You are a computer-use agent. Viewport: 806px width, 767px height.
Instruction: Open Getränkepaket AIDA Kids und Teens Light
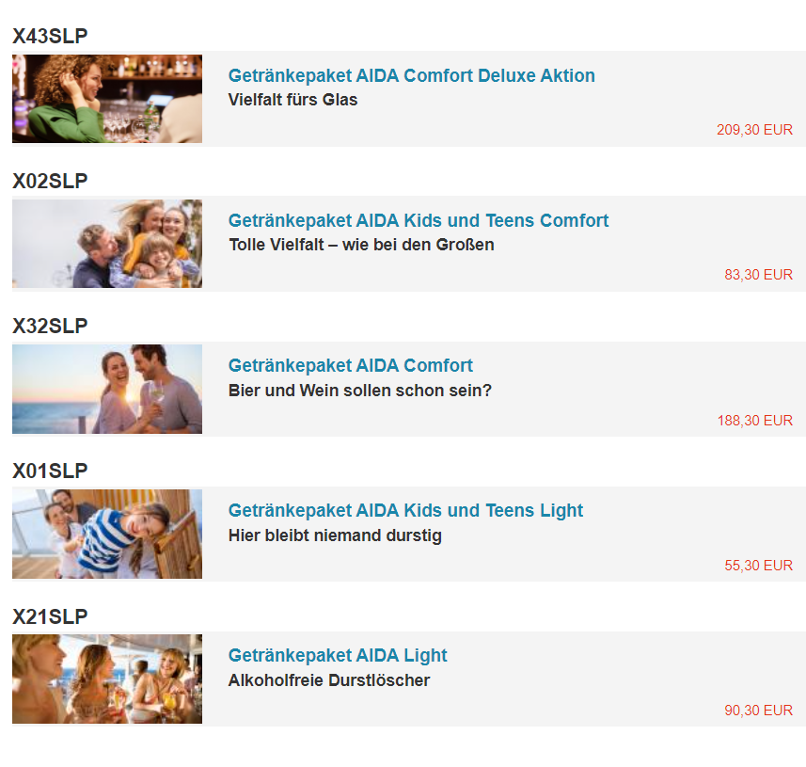[405, 511]
